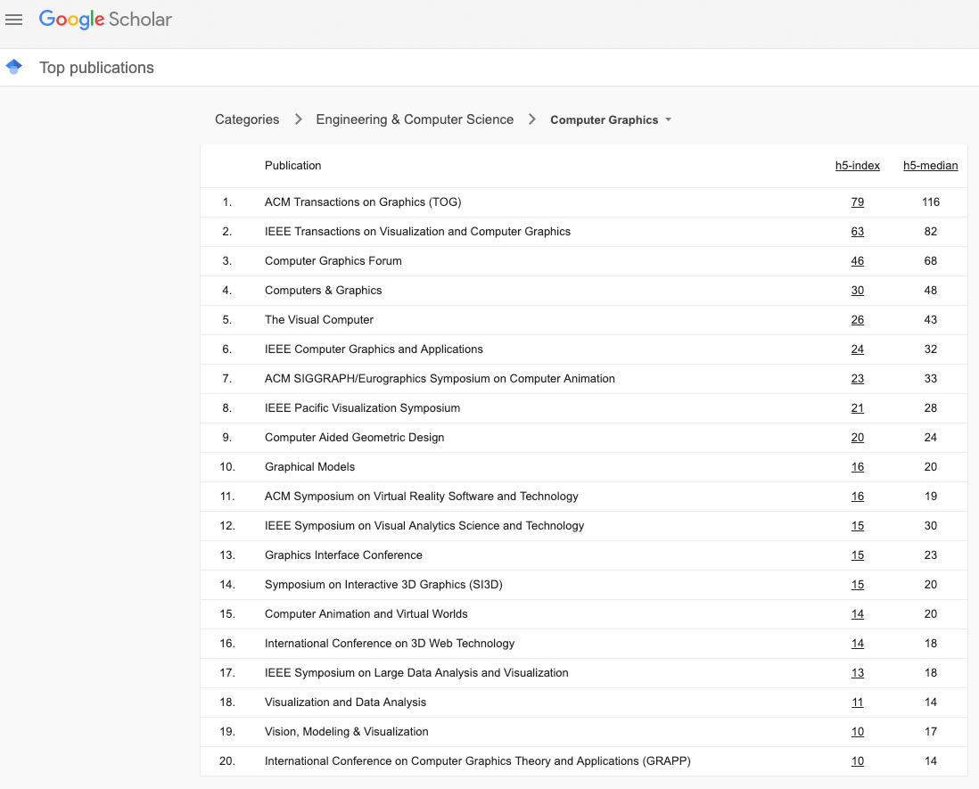Image resolution: width=979 pixels, height=789 pixels.
Task: Open h5-index 16 for ACM Virtual Reality Software Symposium
Action: [857, 497]
